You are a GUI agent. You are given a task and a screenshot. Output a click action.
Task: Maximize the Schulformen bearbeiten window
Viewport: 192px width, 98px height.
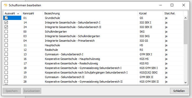point(172,5)
